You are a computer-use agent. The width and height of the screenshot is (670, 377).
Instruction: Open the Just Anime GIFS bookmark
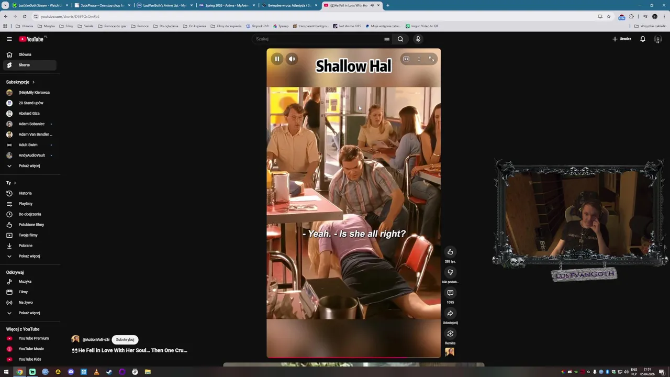[x=347, y=26]
